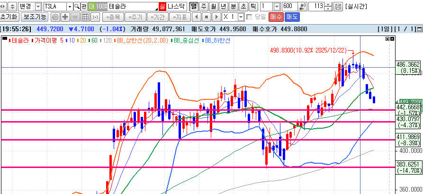The height and width of the screenshot is (194, 423).
Task: Click the red 실 real-time badge
Action: [162, 6]
